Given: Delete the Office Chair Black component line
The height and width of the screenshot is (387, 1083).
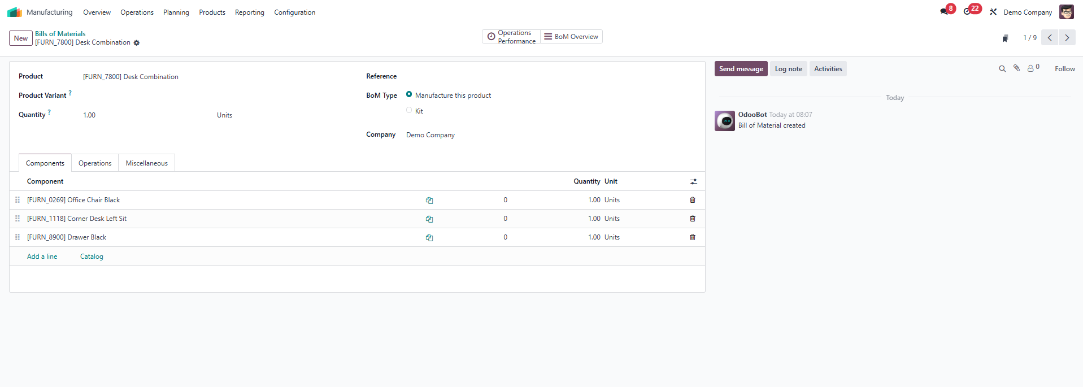Looking at the screenshot, I should (693, 200).
